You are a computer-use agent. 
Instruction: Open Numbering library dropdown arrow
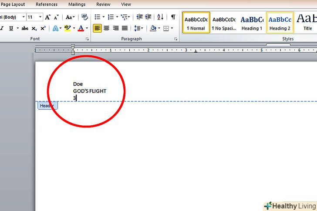(x=117, y=17)
